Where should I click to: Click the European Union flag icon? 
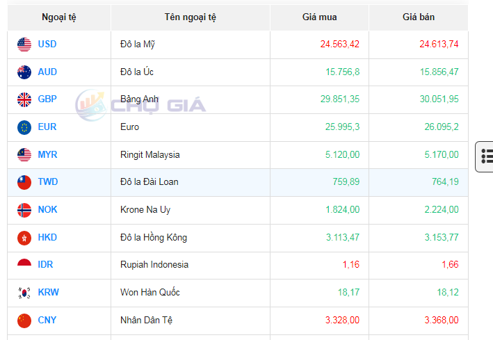[24, 127]
